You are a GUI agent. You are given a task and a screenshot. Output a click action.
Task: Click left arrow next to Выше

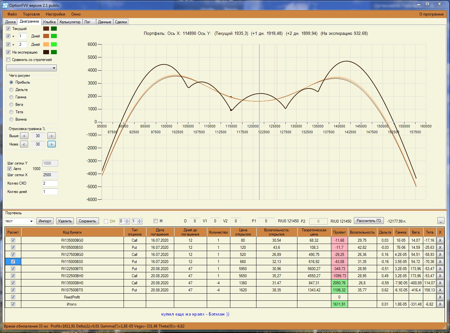[24, 136]
